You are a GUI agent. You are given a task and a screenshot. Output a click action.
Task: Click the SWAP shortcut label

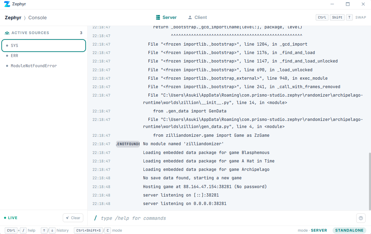click(361, 18)
